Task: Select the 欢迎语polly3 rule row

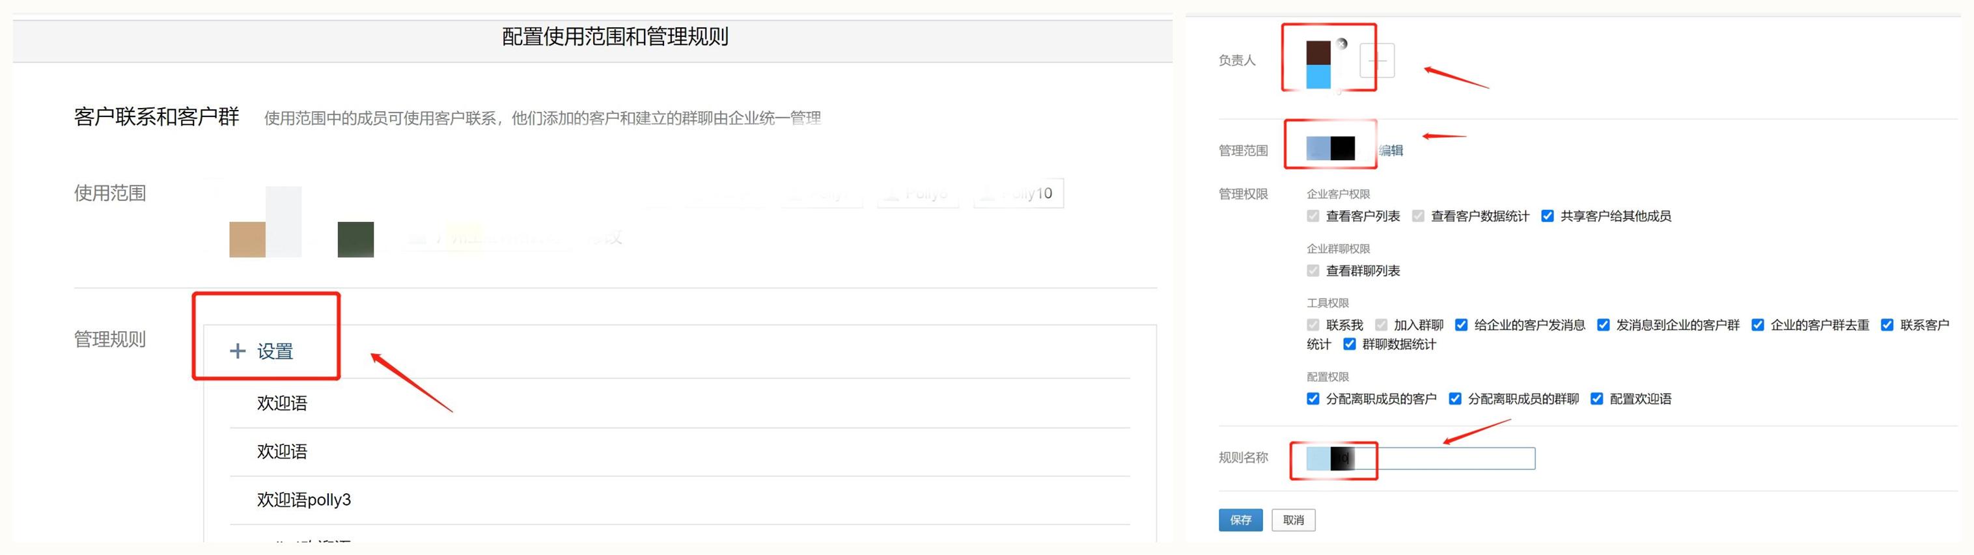Action: tap(303, 500)
